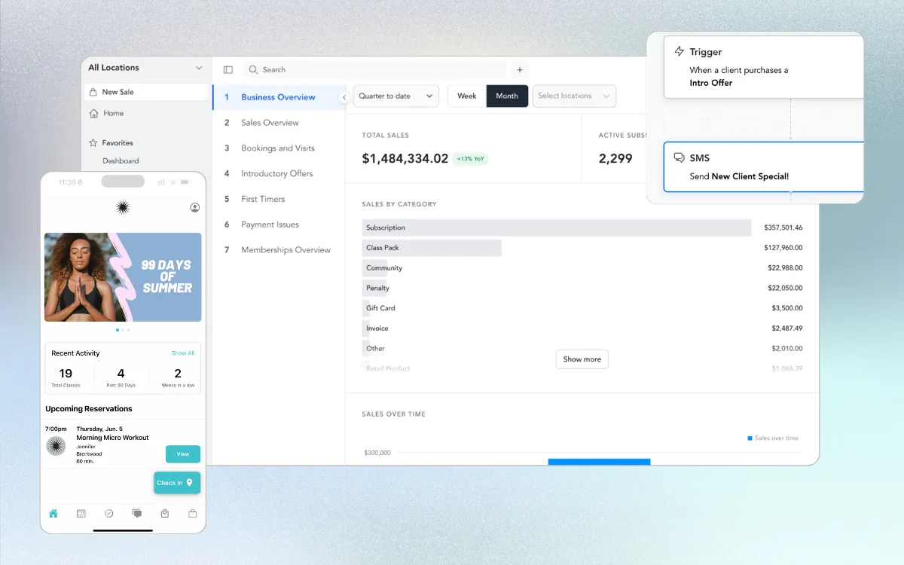
Task: Select the Month toggle option
Action: pos(507,96)
